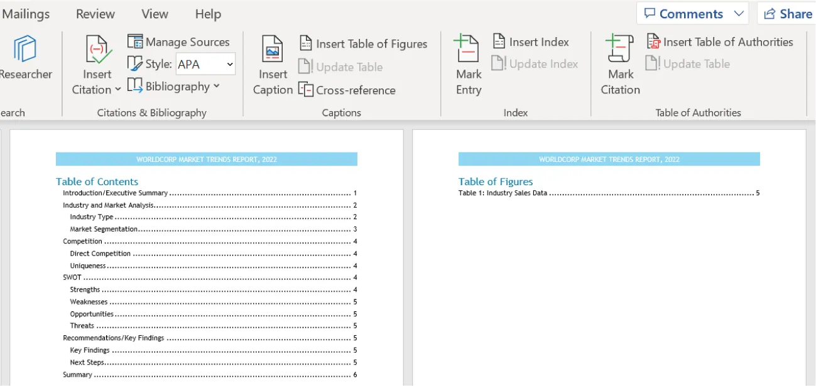
Task: Insert a Table of Authorities
Action: [x=720, y=42]
